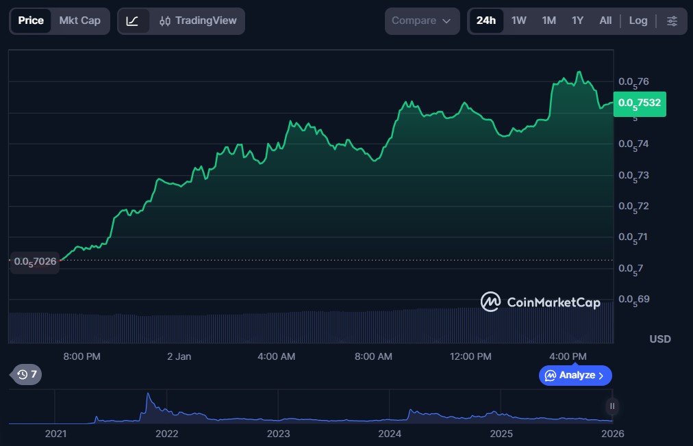Click the history clock icon badge
The height and width of the screenshot is (446, 693).
pyautogui.click(x=27, y=374)
